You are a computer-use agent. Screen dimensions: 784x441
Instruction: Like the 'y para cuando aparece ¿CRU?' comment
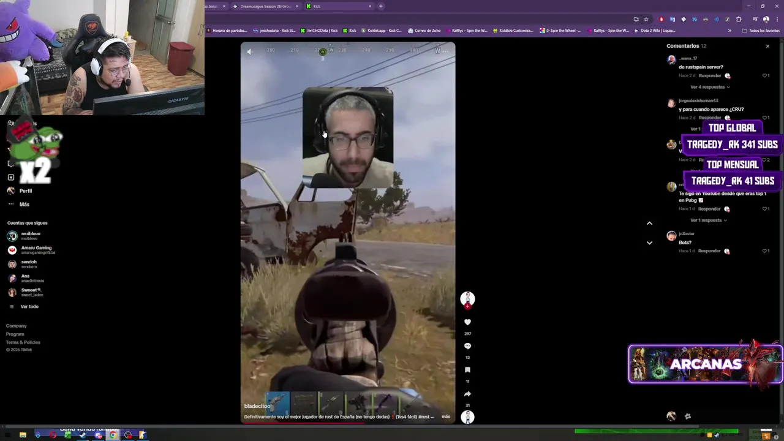pyautogui.click(x=766, y=118)
